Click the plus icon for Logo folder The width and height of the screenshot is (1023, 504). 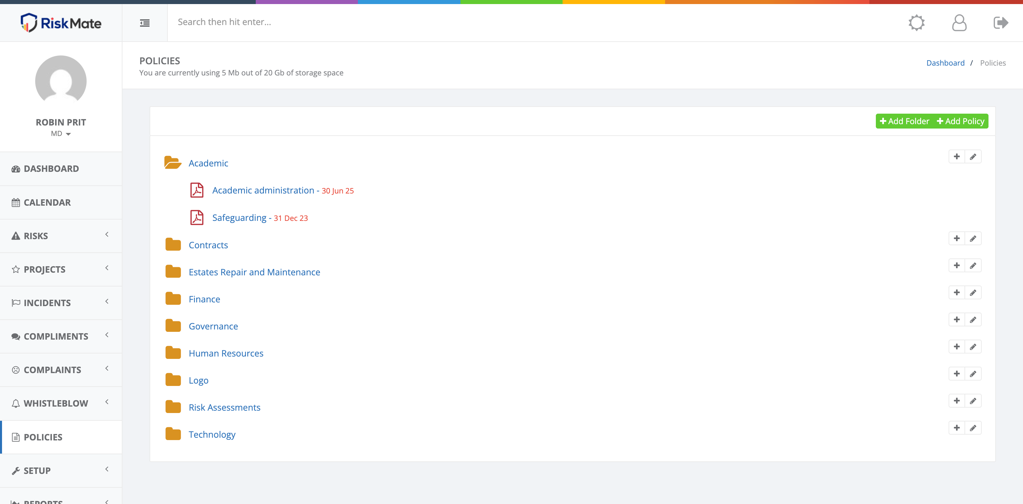[x=957, y=373]
